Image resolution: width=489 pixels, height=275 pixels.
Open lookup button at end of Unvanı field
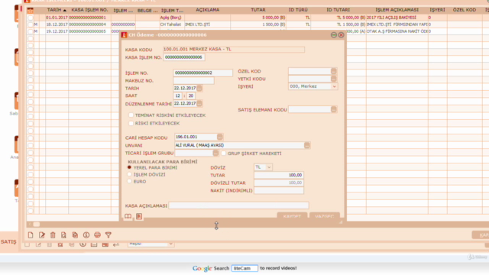click(x=307, y=145)
